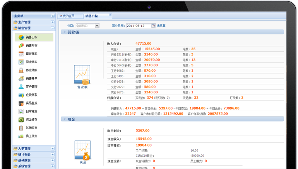Viewport: 298px width, 169px height.
Task: Click home icon on 我的主页 tab
Action: coord(61,16)
